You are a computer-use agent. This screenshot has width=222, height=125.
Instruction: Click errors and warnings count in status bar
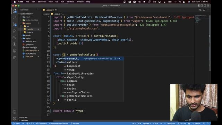(30, 124)
